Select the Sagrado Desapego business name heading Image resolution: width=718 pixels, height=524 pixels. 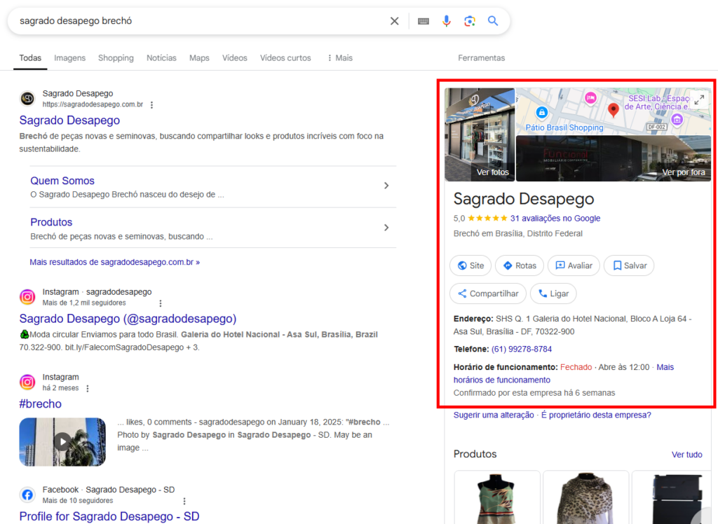coord(523,199)
